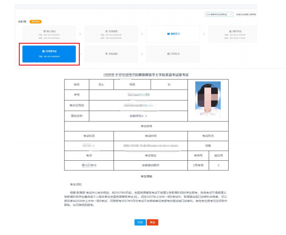Open the 打印证书 step card

coord(173,54)
